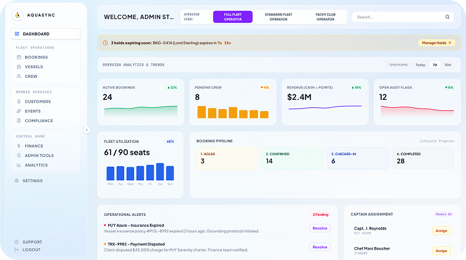Click the Admin Tools shield icon
Screen dimensions: 466x260
click(x=18, y=155)
